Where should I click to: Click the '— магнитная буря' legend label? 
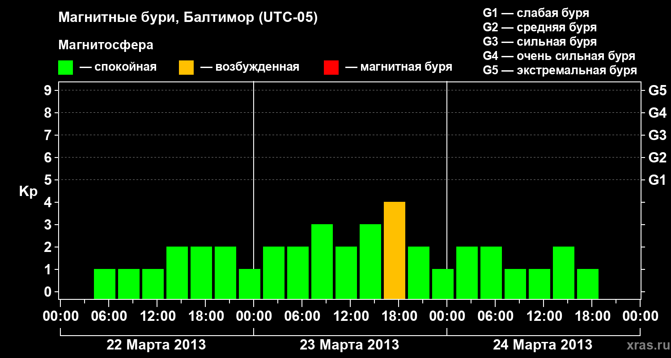(399, 68)
